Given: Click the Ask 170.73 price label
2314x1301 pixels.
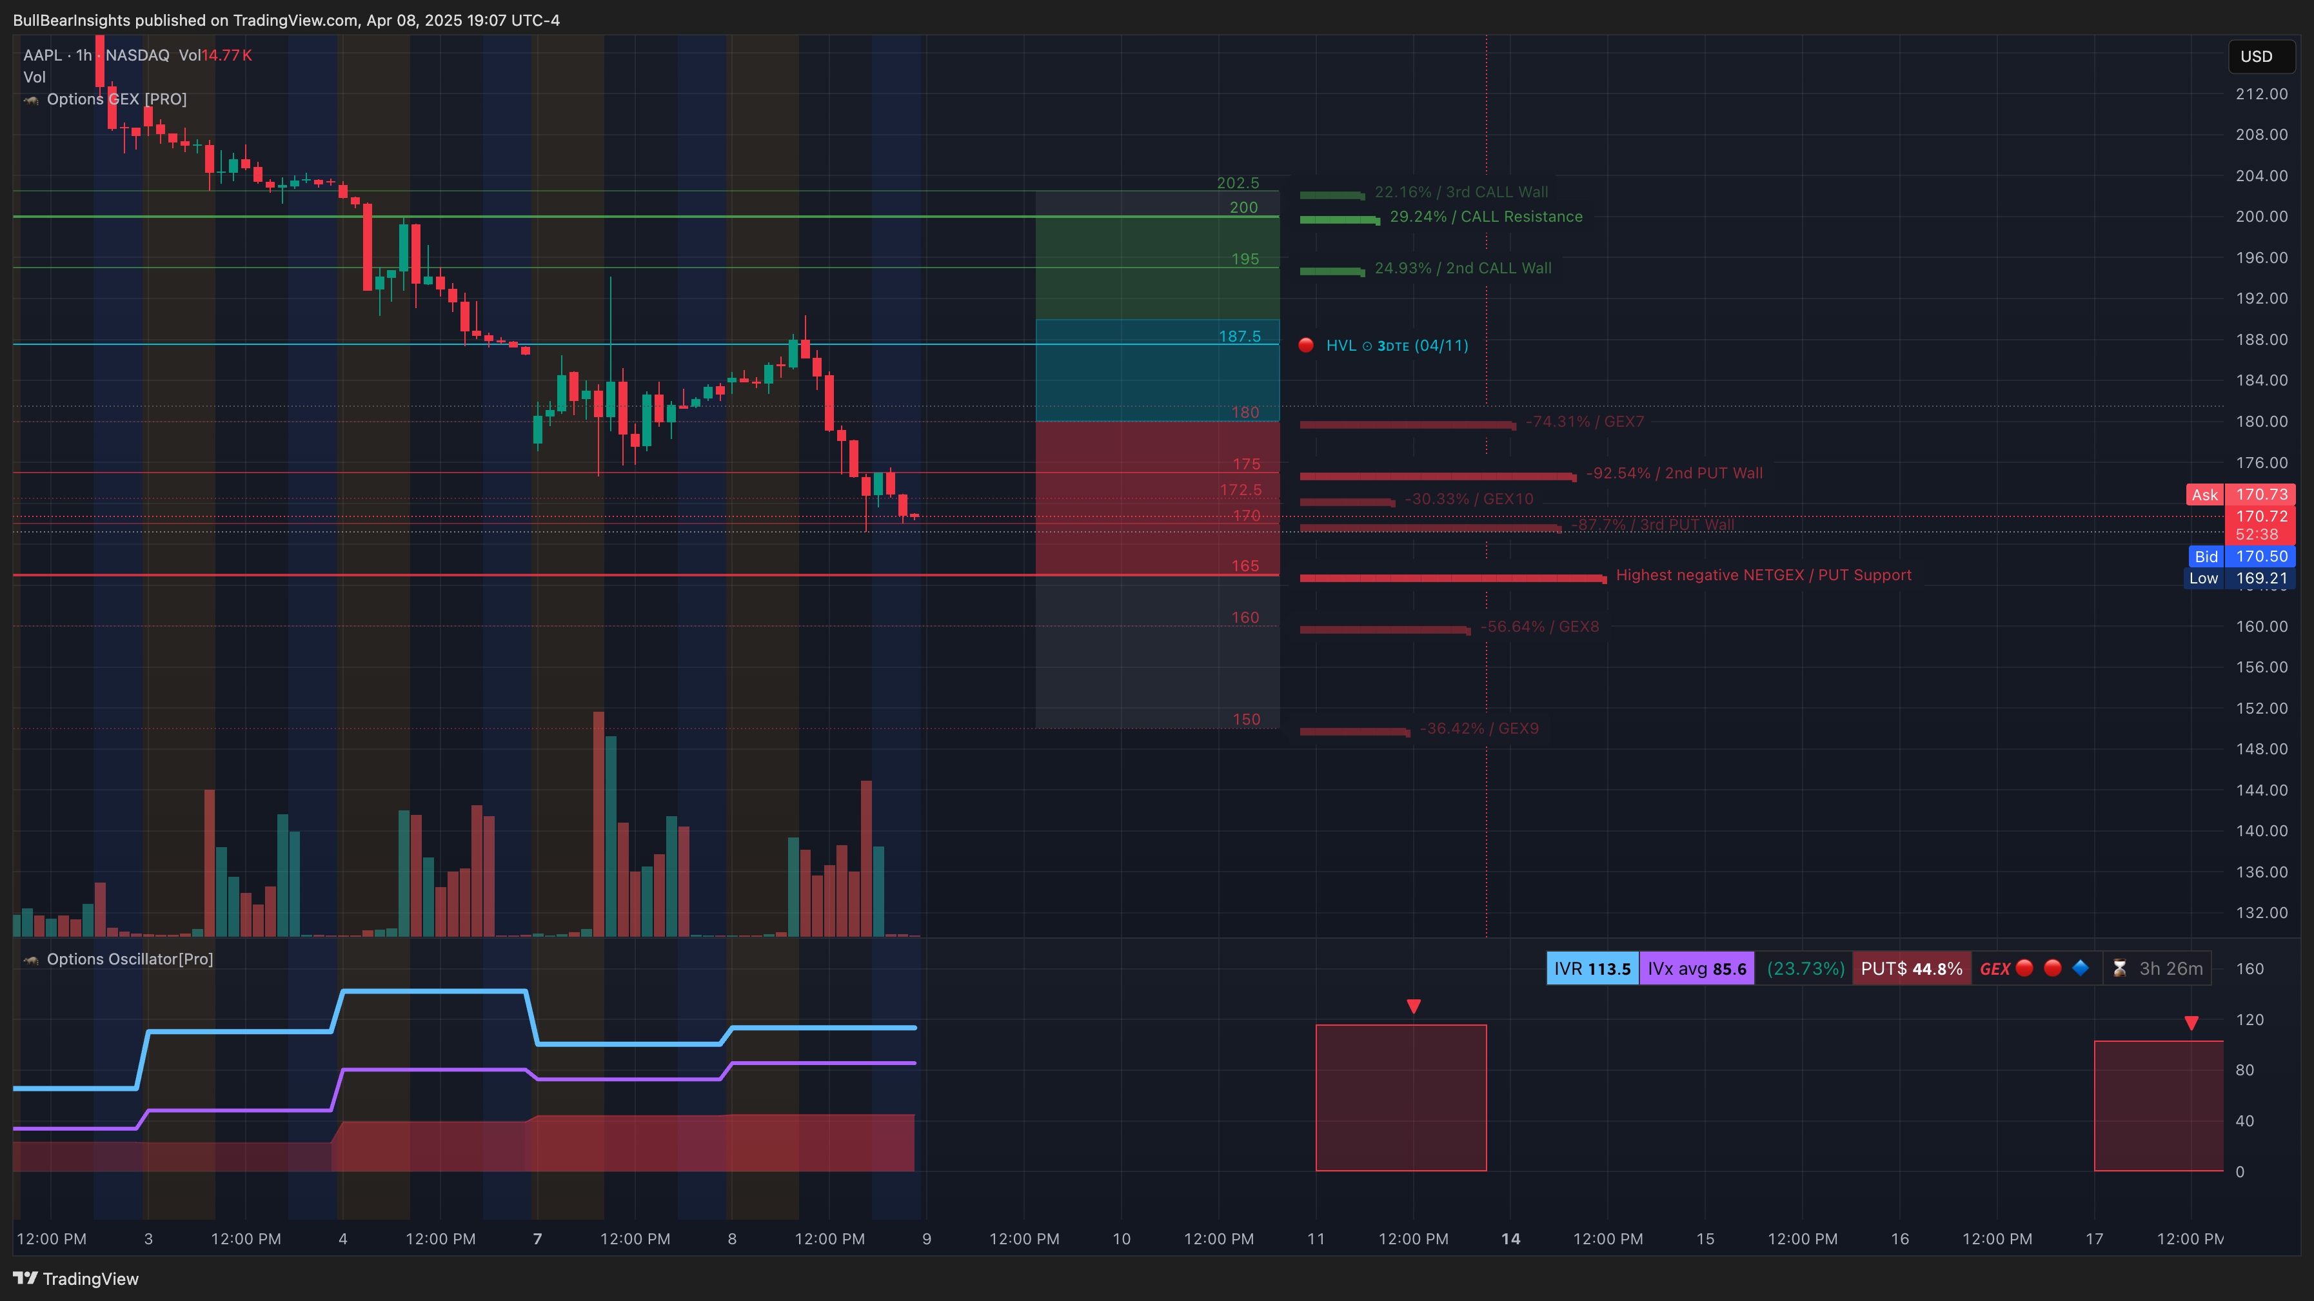Looking at the screenshot, I should [2241, 494].
